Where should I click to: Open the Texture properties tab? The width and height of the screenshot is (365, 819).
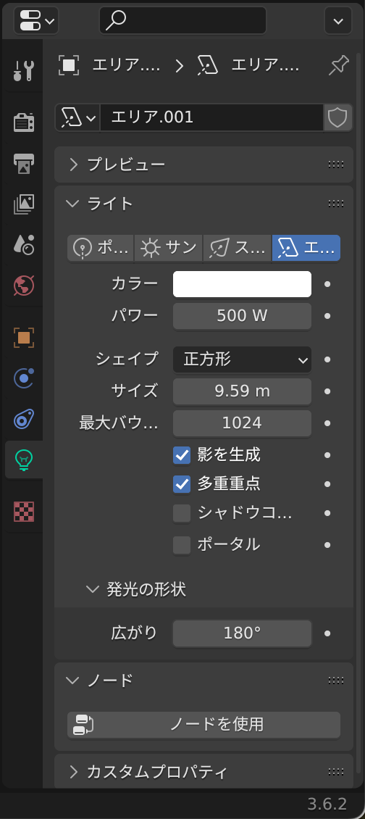pos(23,512)
